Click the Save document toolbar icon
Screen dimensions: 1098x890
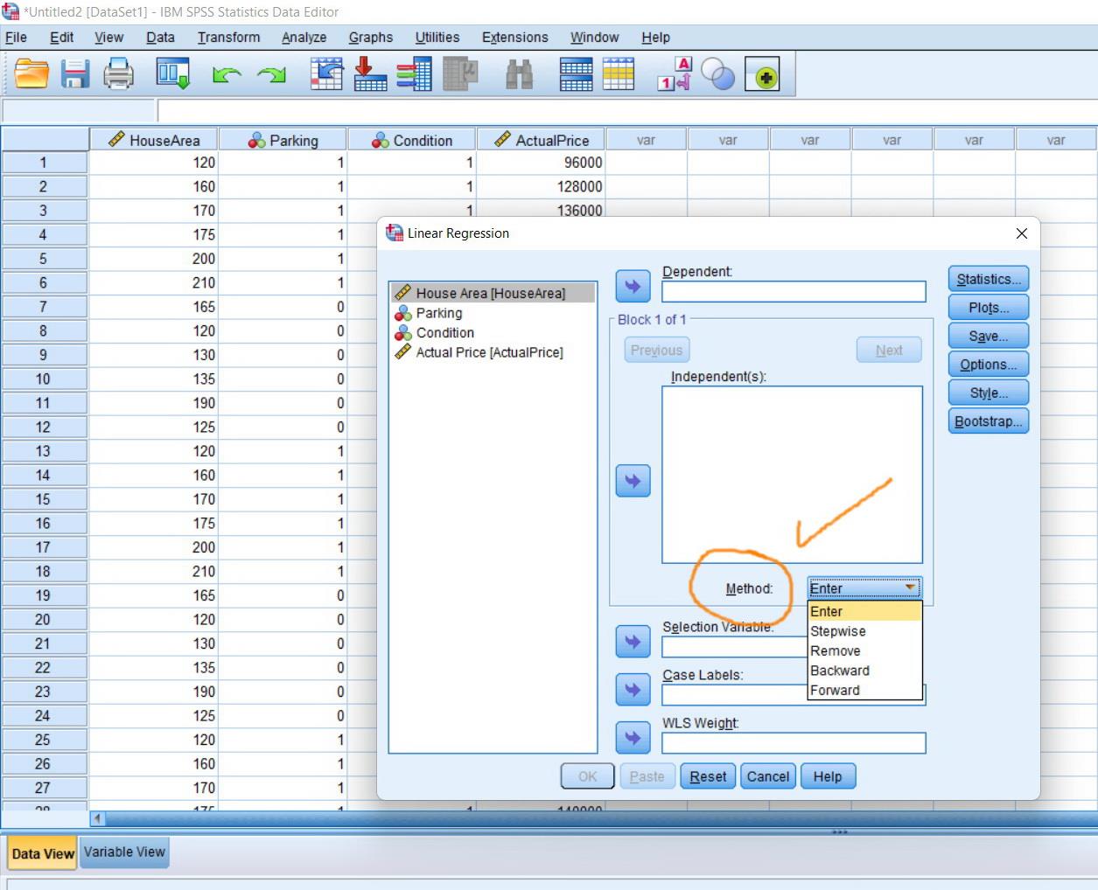tap(75, 74)
